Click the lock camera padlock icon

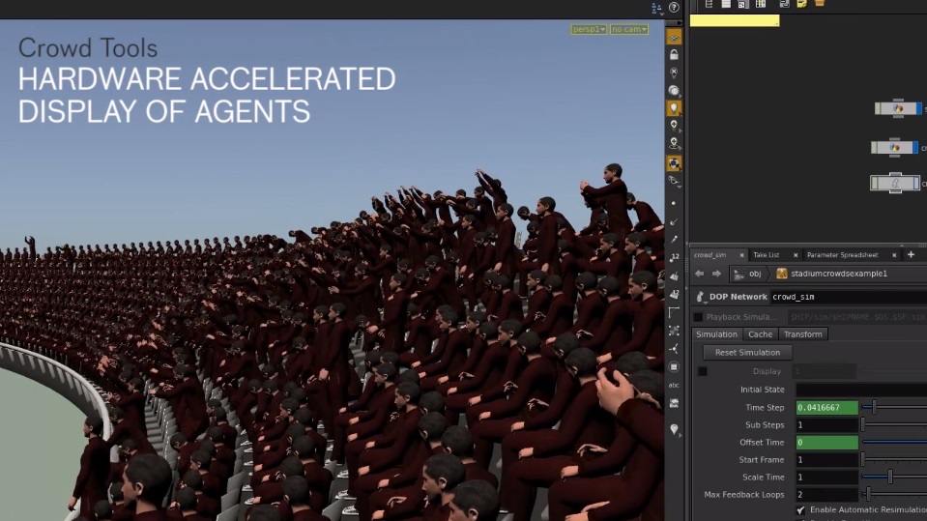(x=674, y=55)
